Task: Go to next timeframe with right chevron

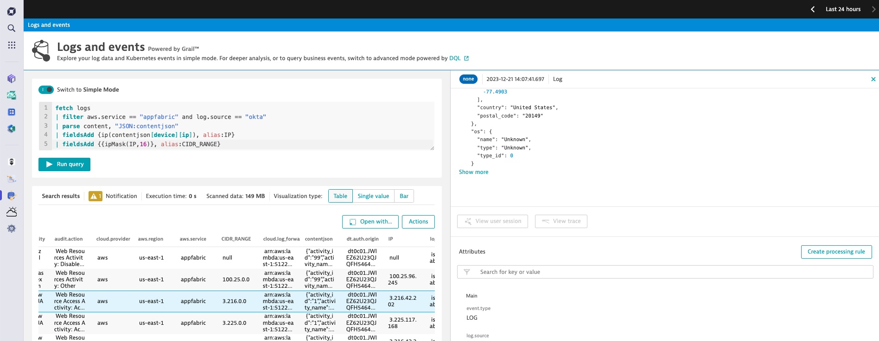Action: pyautogui.click(x=873, y=9)
